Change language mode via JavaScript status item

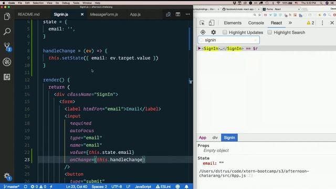(x=143, y=186)
